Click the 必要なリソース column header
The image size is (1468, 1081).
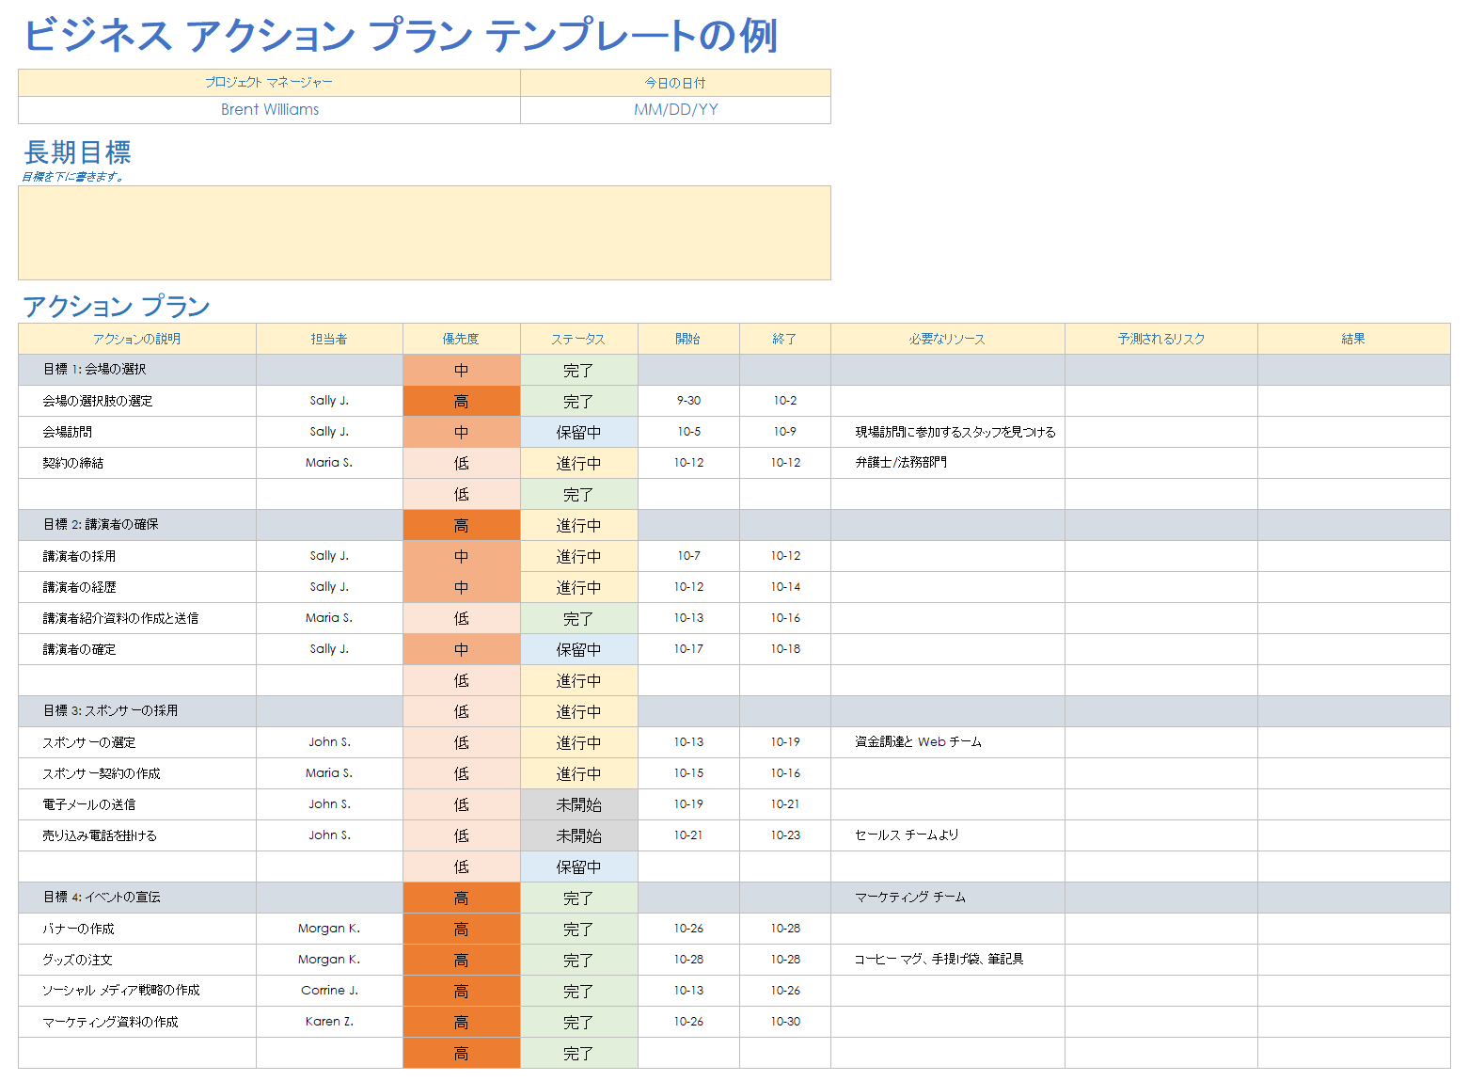(948, 339)
